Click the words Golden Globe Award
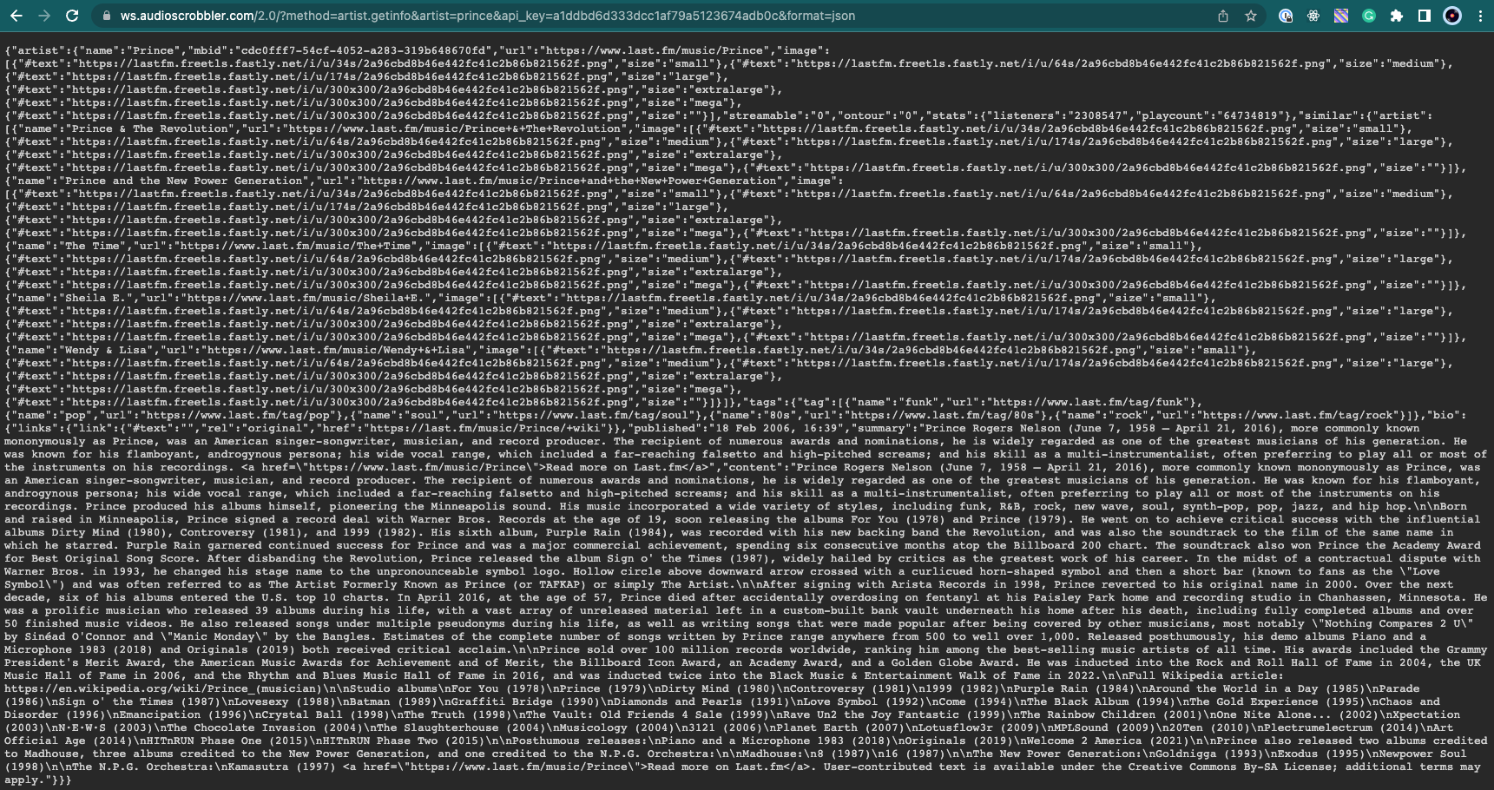The height and width of the screenshot is (790, 1494). point(952,662)
